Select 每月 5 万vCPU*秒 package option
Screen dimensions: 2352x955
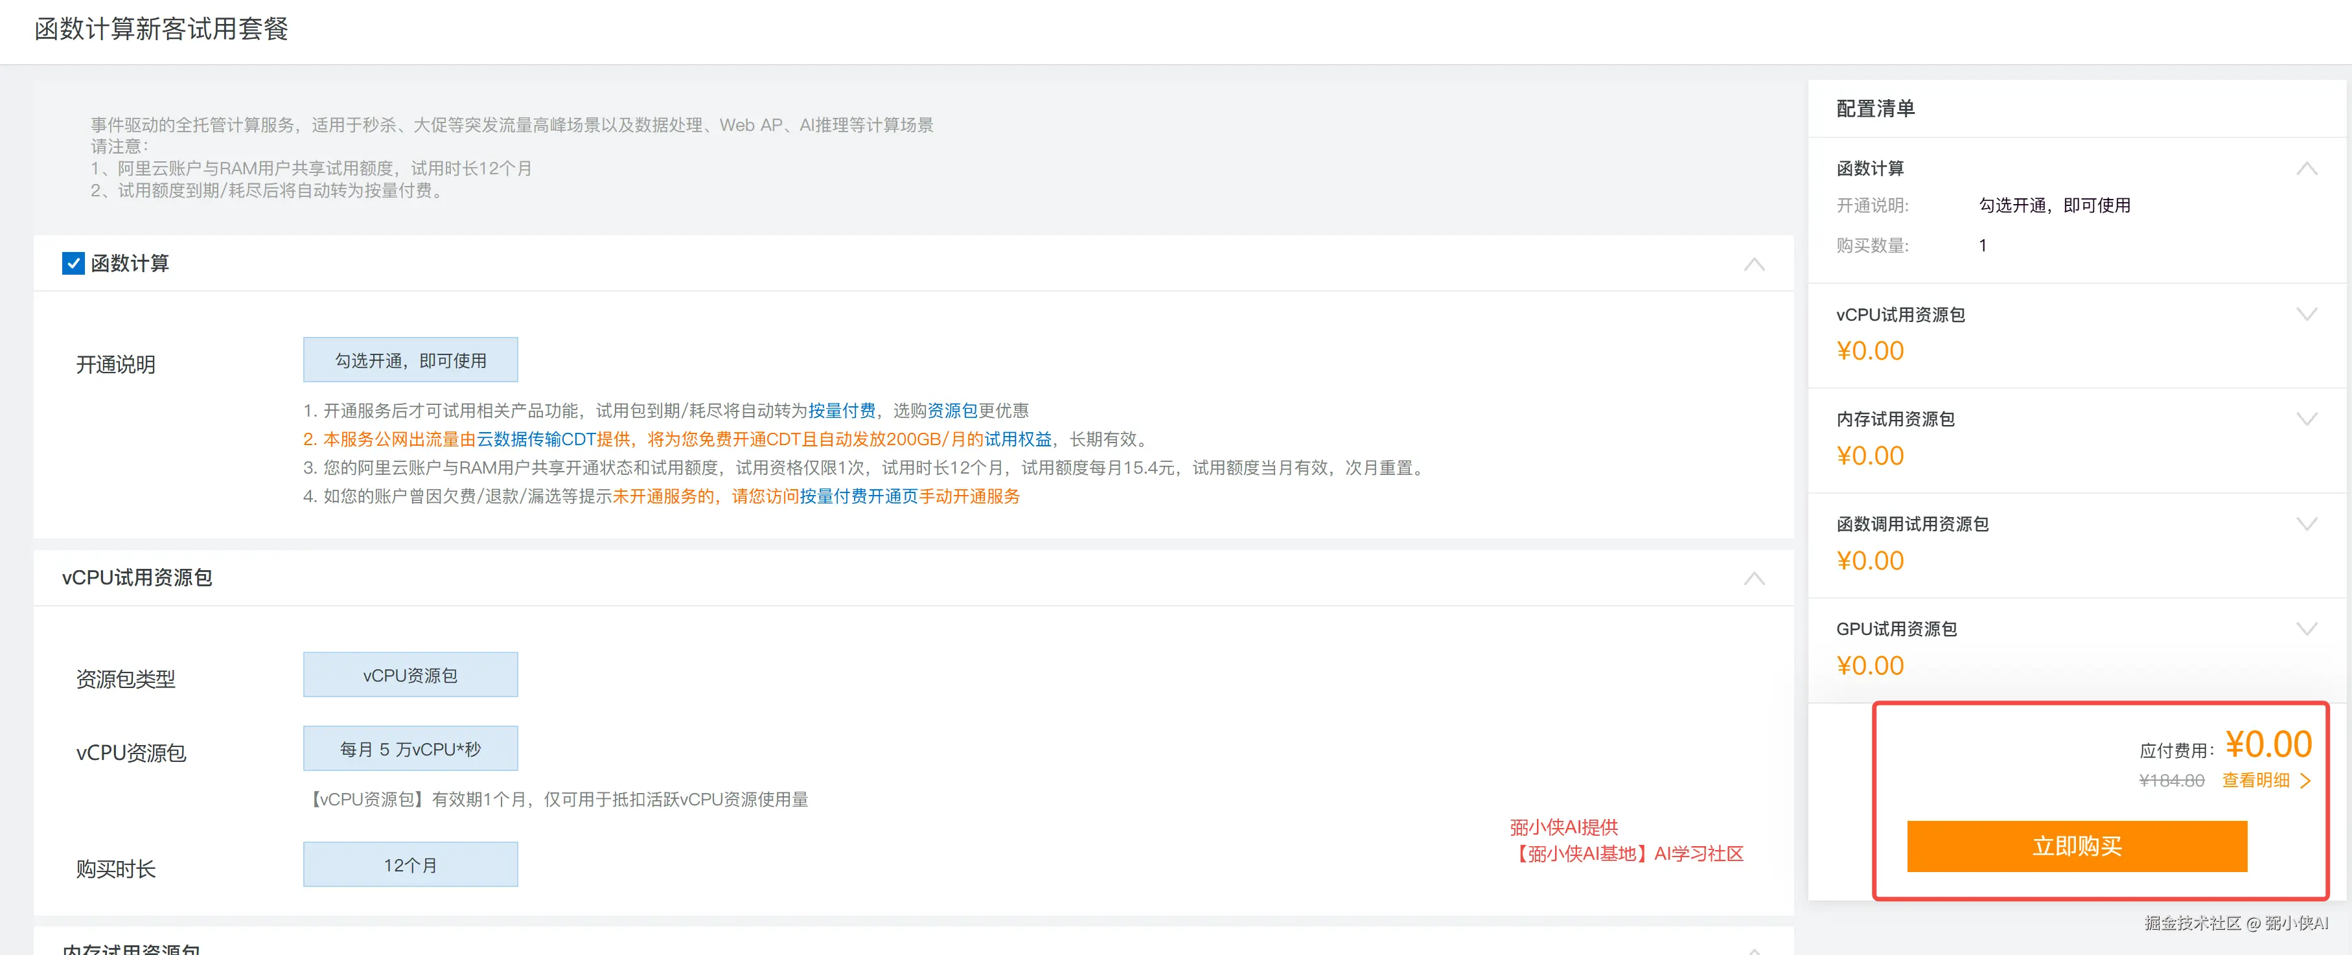pos(410,750)
